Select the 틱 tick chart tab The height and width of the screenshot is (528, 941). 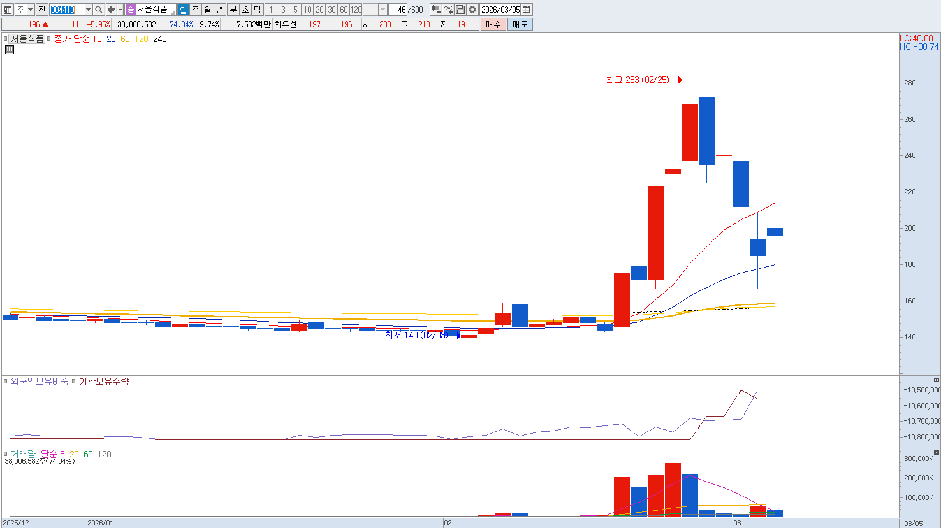tap(258, 10)
